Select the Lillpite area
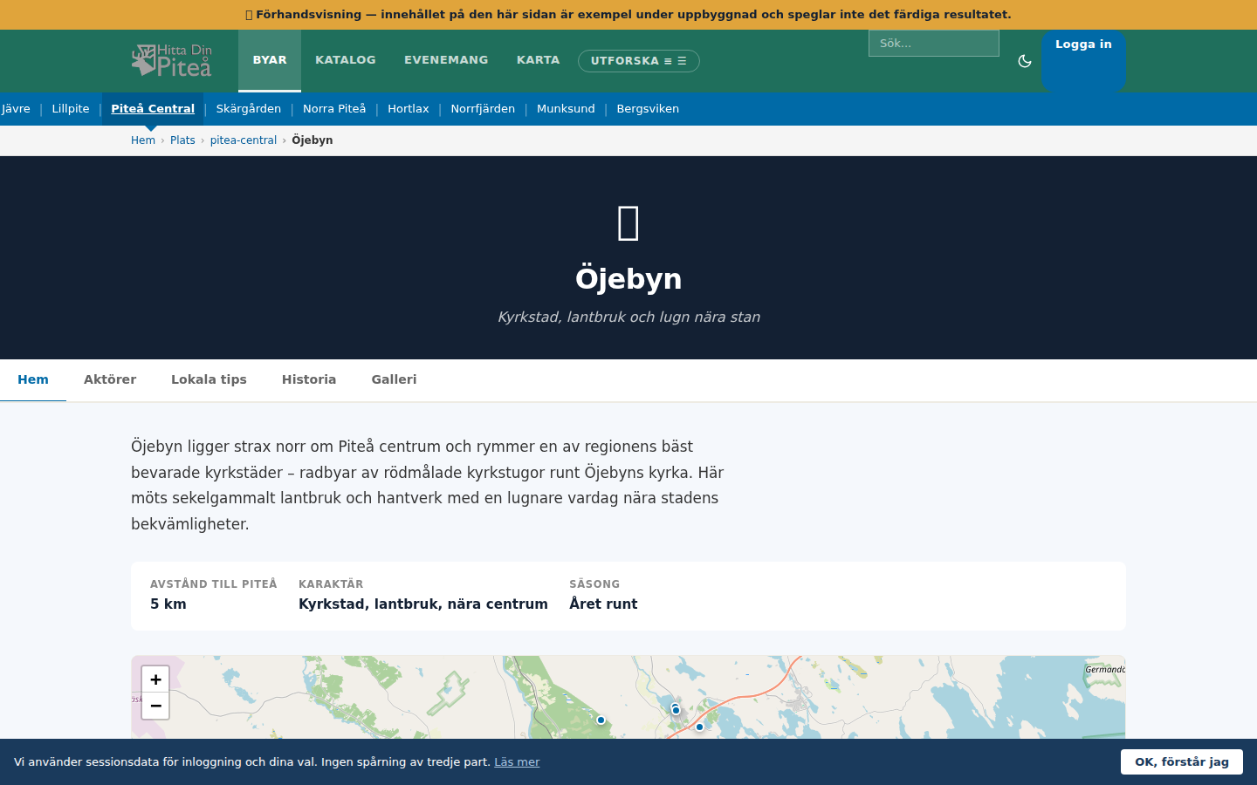The width and height of the screenshot is (1257, 785). (x=71, y=109)
